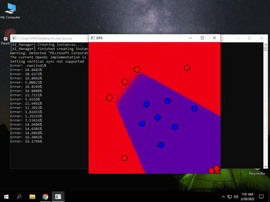This screenshot has width=270, height=202.
Task: Click the IDFK title text
Action: (x=99, y=38)
